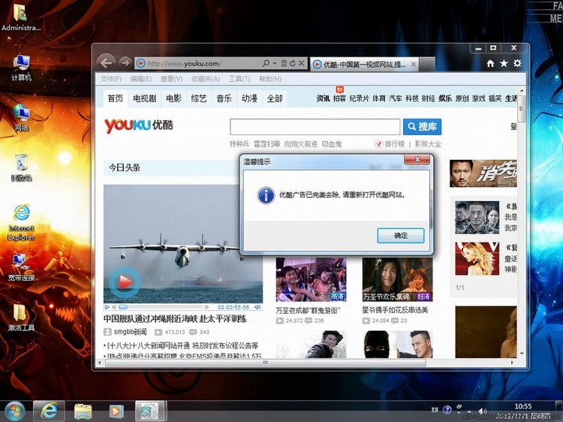Open the 计算机 desktop icon
The height and width of the screenshot is (422, 563).
pos(21,68)
